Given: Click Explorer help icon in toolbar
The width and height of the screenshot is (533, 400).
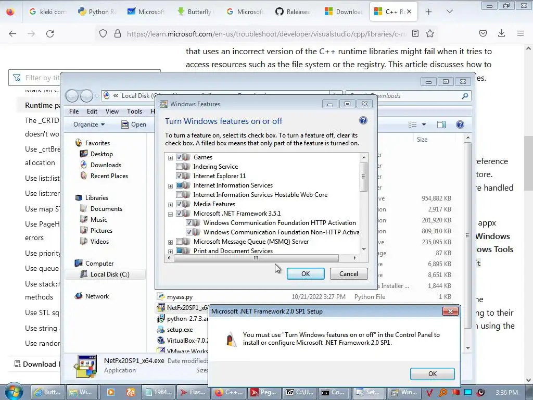Looking at the screenshot, I should tap(460, 124).
